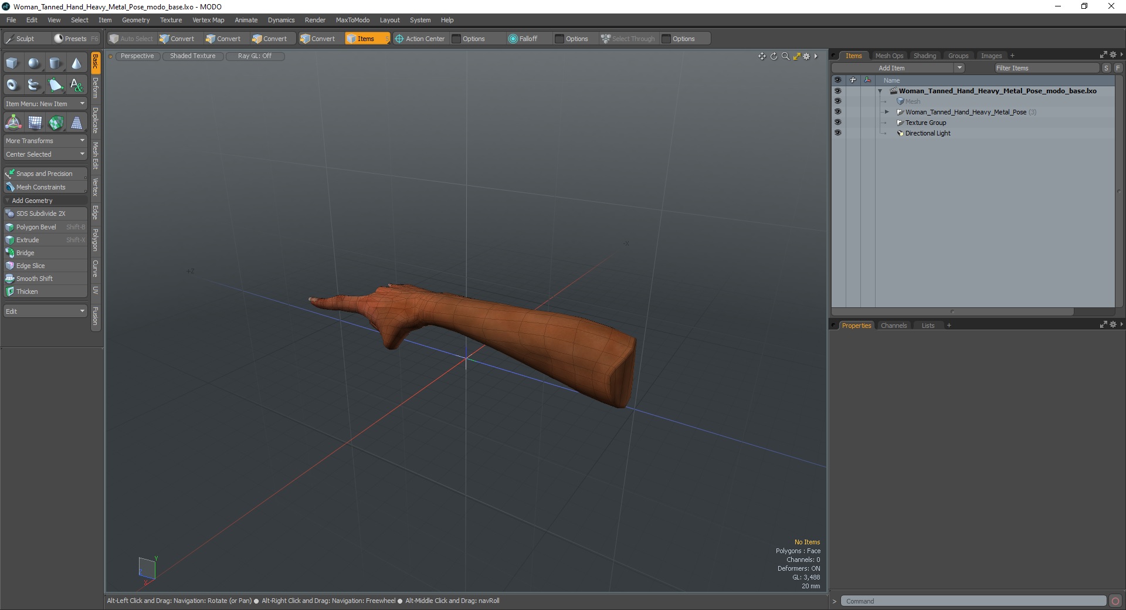Open the Add Item dropdown arrow
Image resolution: width=1126 pixels, height=610 pixels.
[x=959, y=68]
